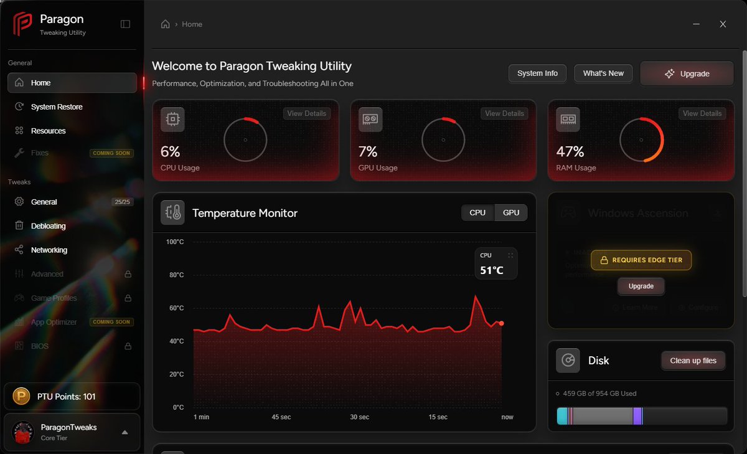Image resolution: width=747 pixels, height=454 pixels.
Task: Click the 25/25 badge on General
Action: (122, 202)
